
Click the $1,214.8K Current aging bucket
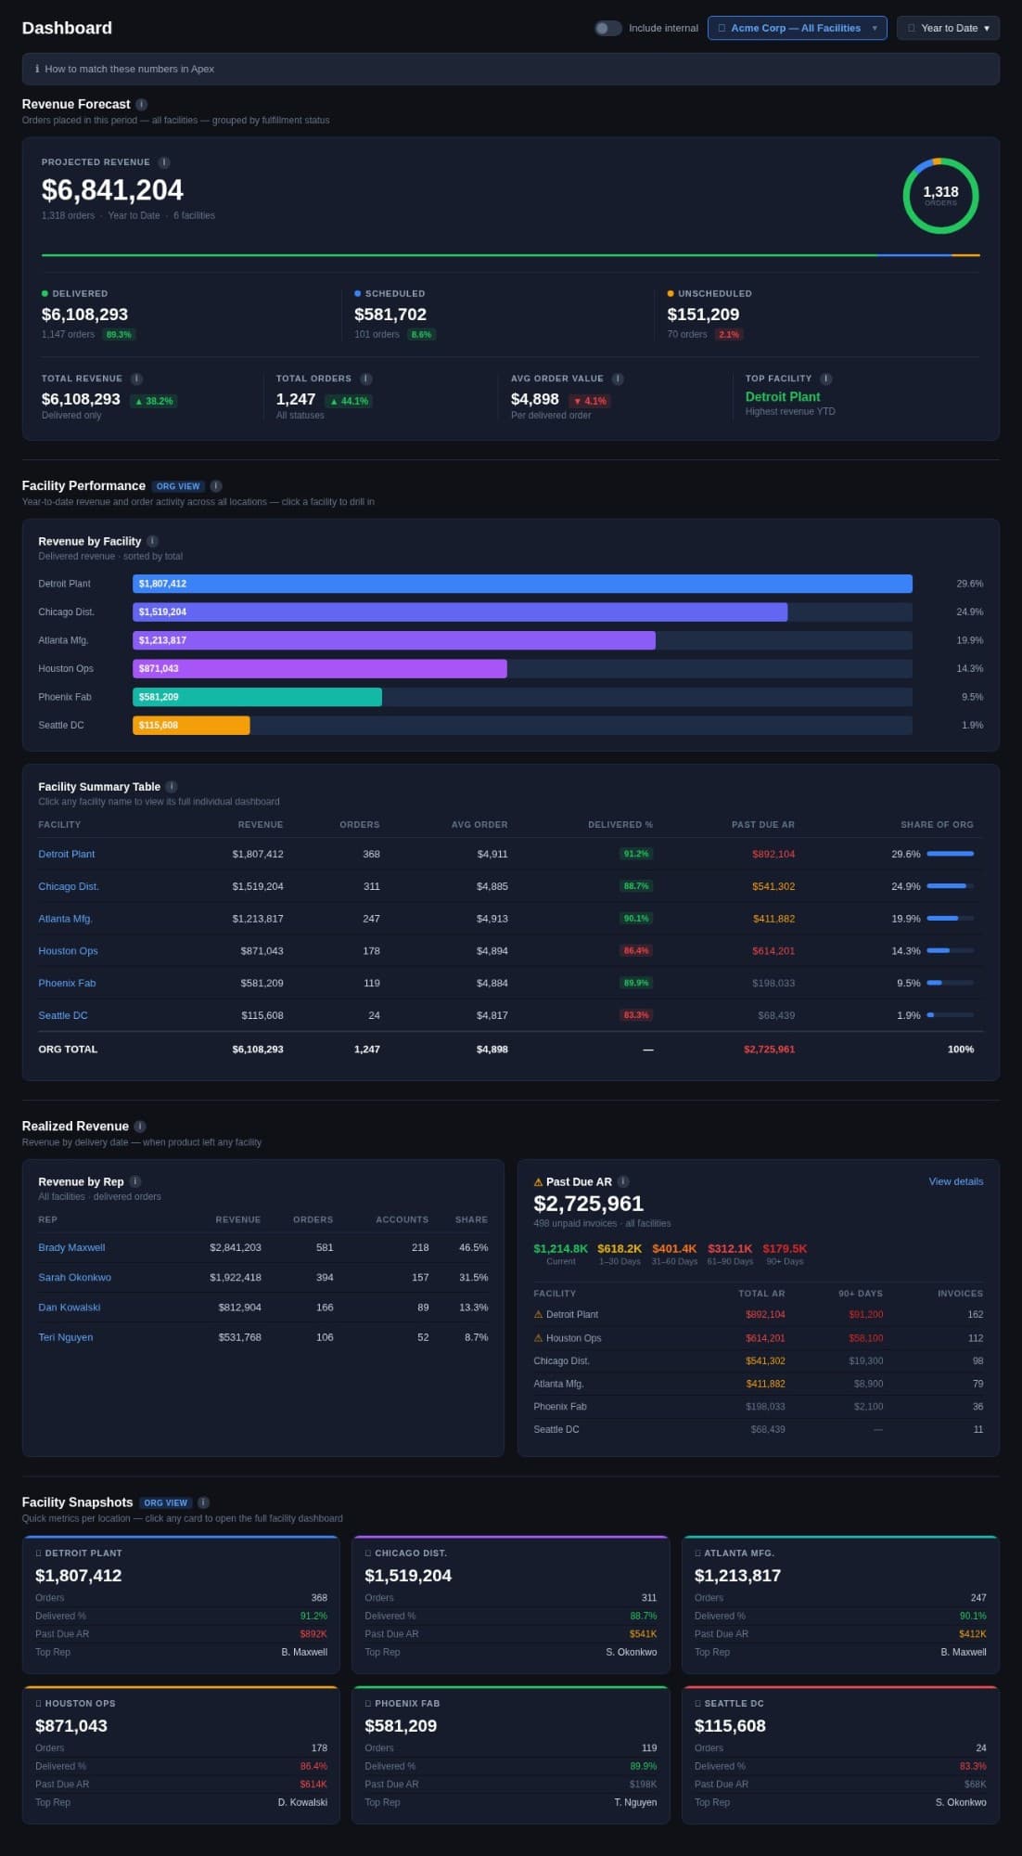tap(560, 1254)
